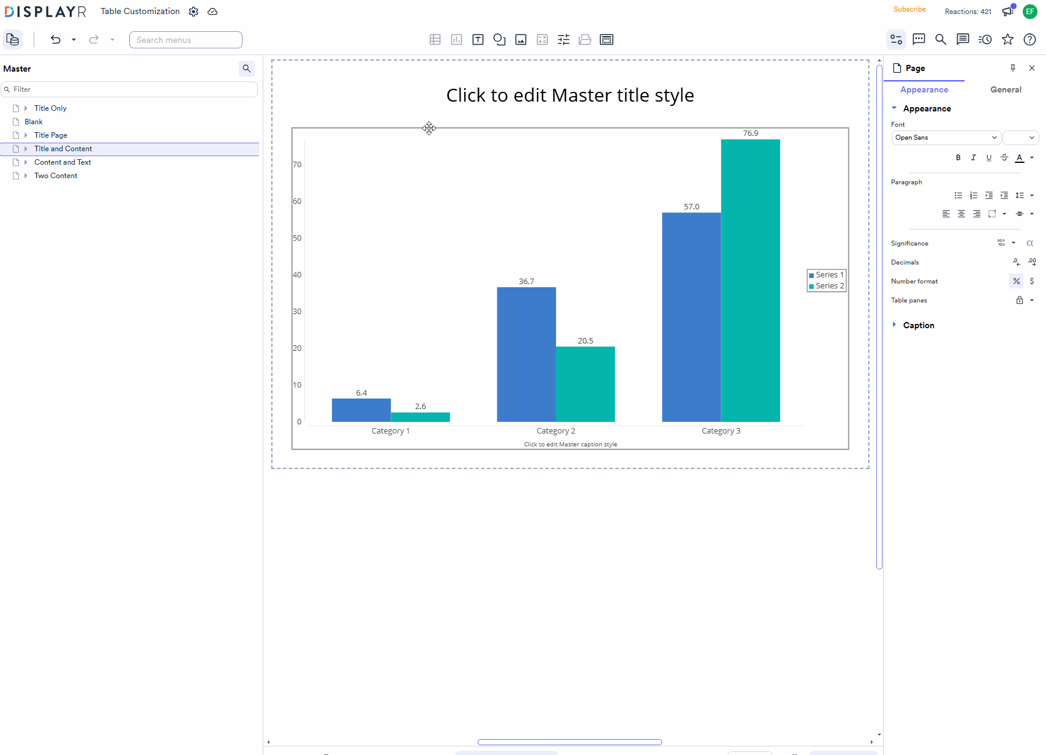
Task: Collapse the Appearance section
Action: tap(894, 108)
